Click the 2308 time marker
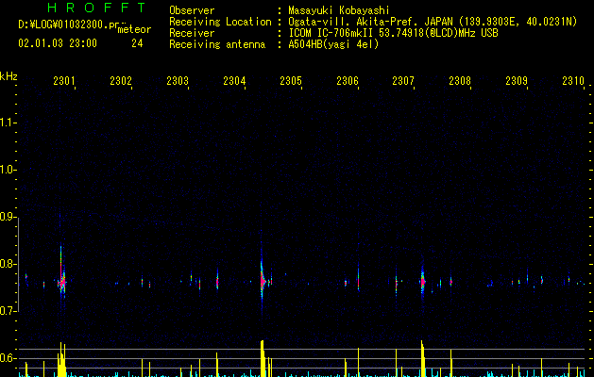 460,81
